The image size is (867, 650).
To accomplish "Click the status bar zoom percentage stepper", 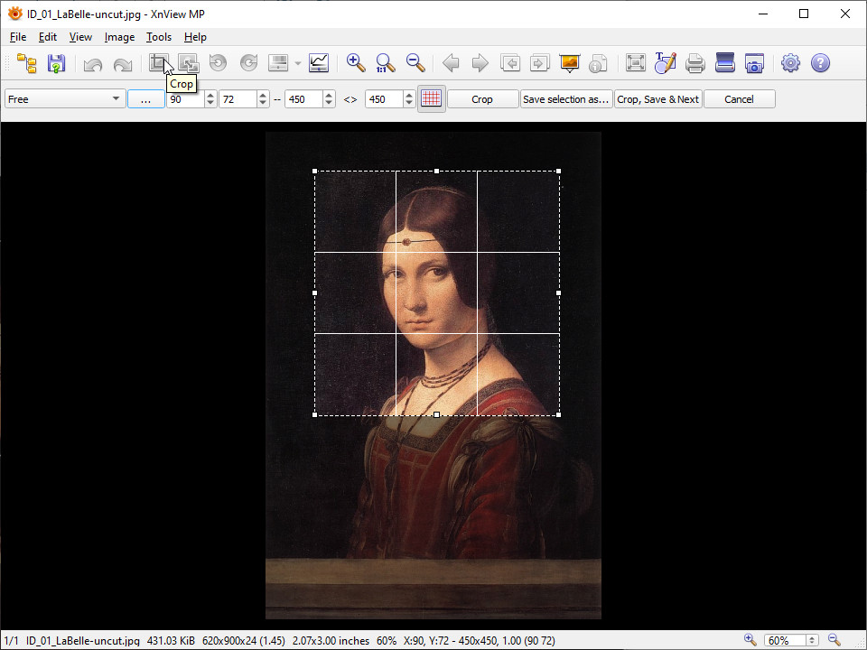I will 812,641.
